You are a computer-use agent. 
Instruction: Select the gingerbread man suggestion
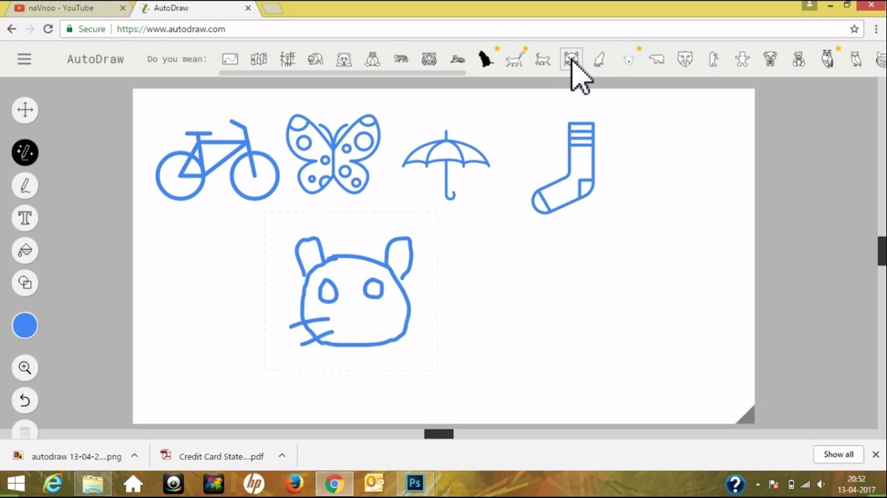[x=742, y=59]
